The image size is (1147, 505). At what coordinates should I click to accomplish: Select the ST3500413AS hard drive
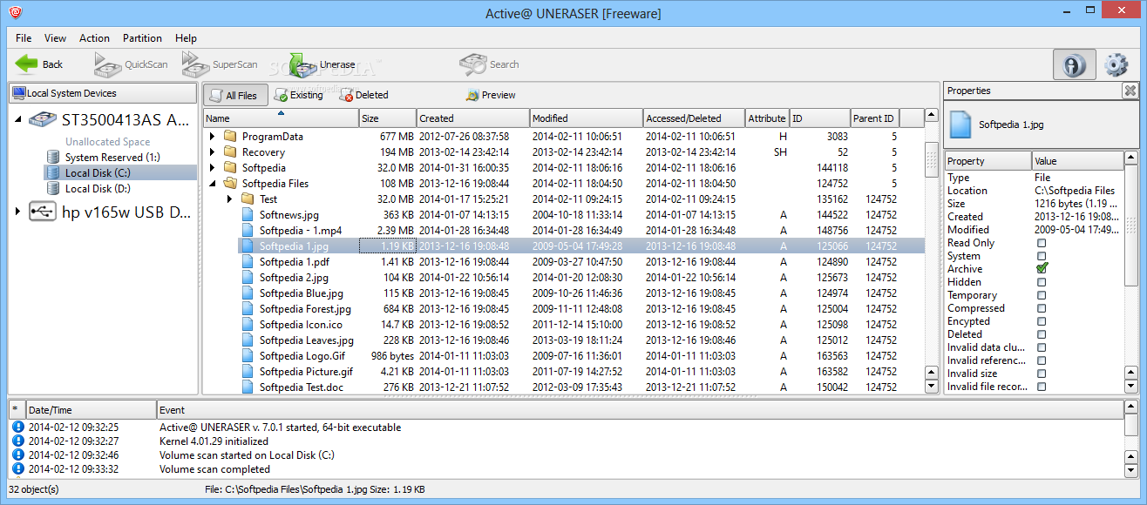coord(109,119)
